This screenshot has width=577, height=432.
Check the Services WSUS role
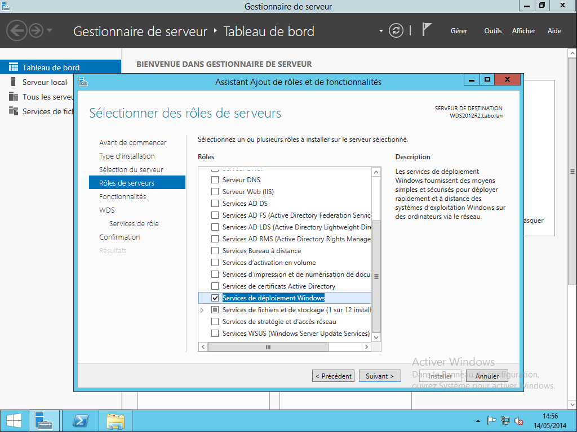pos(215,333)
